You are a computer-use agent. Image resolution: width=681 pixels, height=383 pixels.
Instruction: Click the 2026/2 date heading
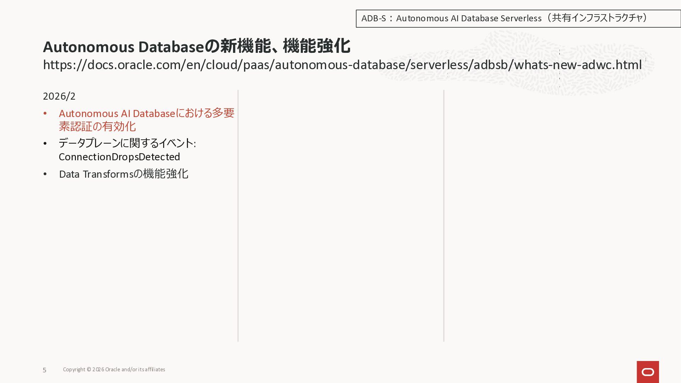point(59,96)
